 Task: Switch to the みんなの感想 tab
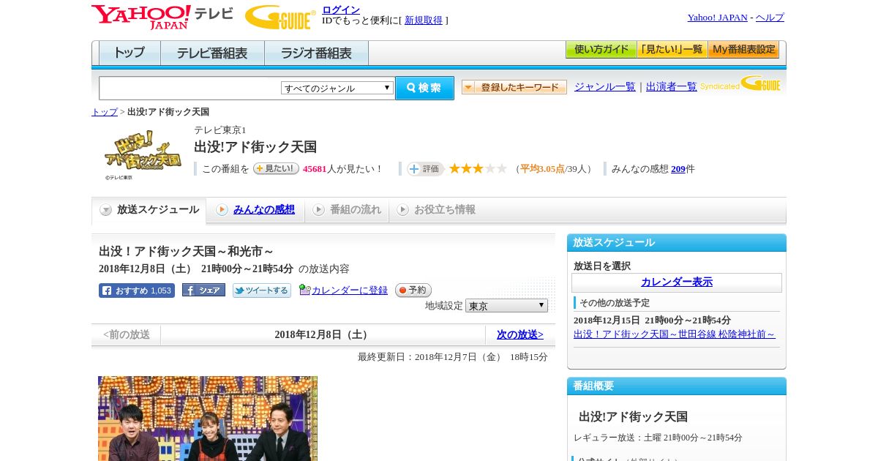coord(255,210)
